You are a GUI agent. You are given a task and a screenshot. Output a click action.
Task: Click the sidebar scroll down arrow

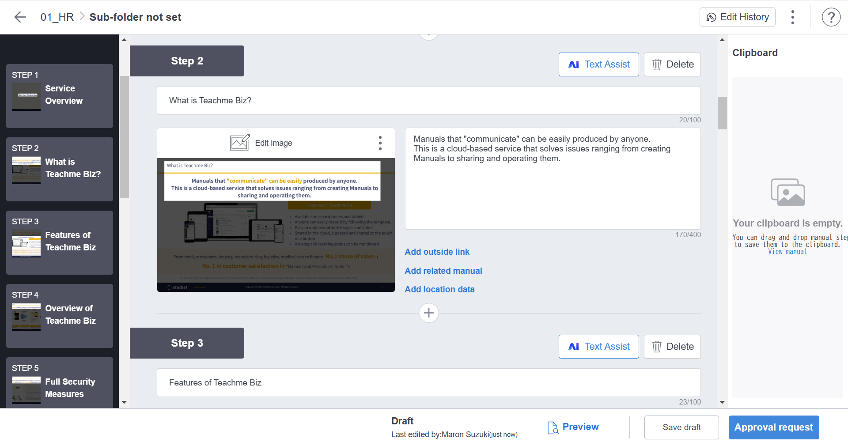pos(124,402)
